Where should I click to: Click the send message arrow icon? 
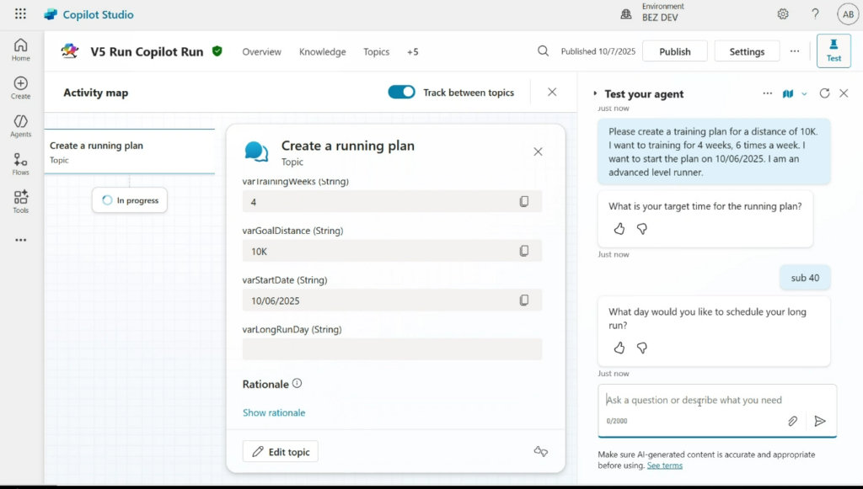coord(820,421)
